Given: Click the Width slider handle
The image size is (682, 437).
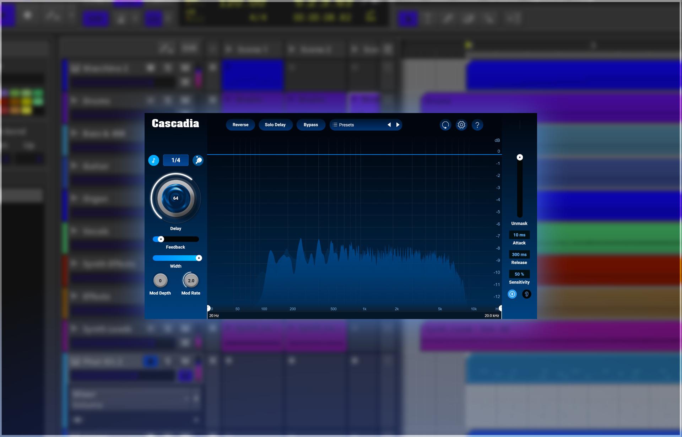Looking at the screenshot, I should click(x=199, y=258).
